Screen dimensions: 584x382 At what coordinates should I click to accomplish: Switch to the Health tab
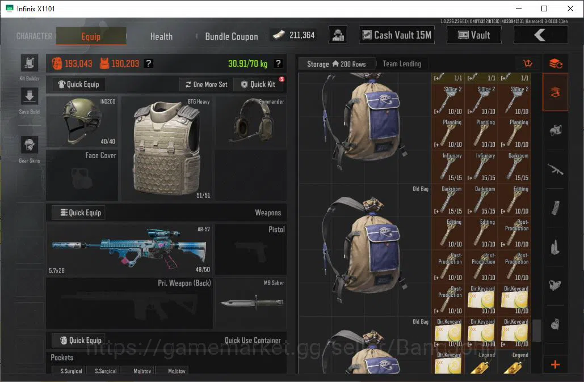[x=161, y=36]
